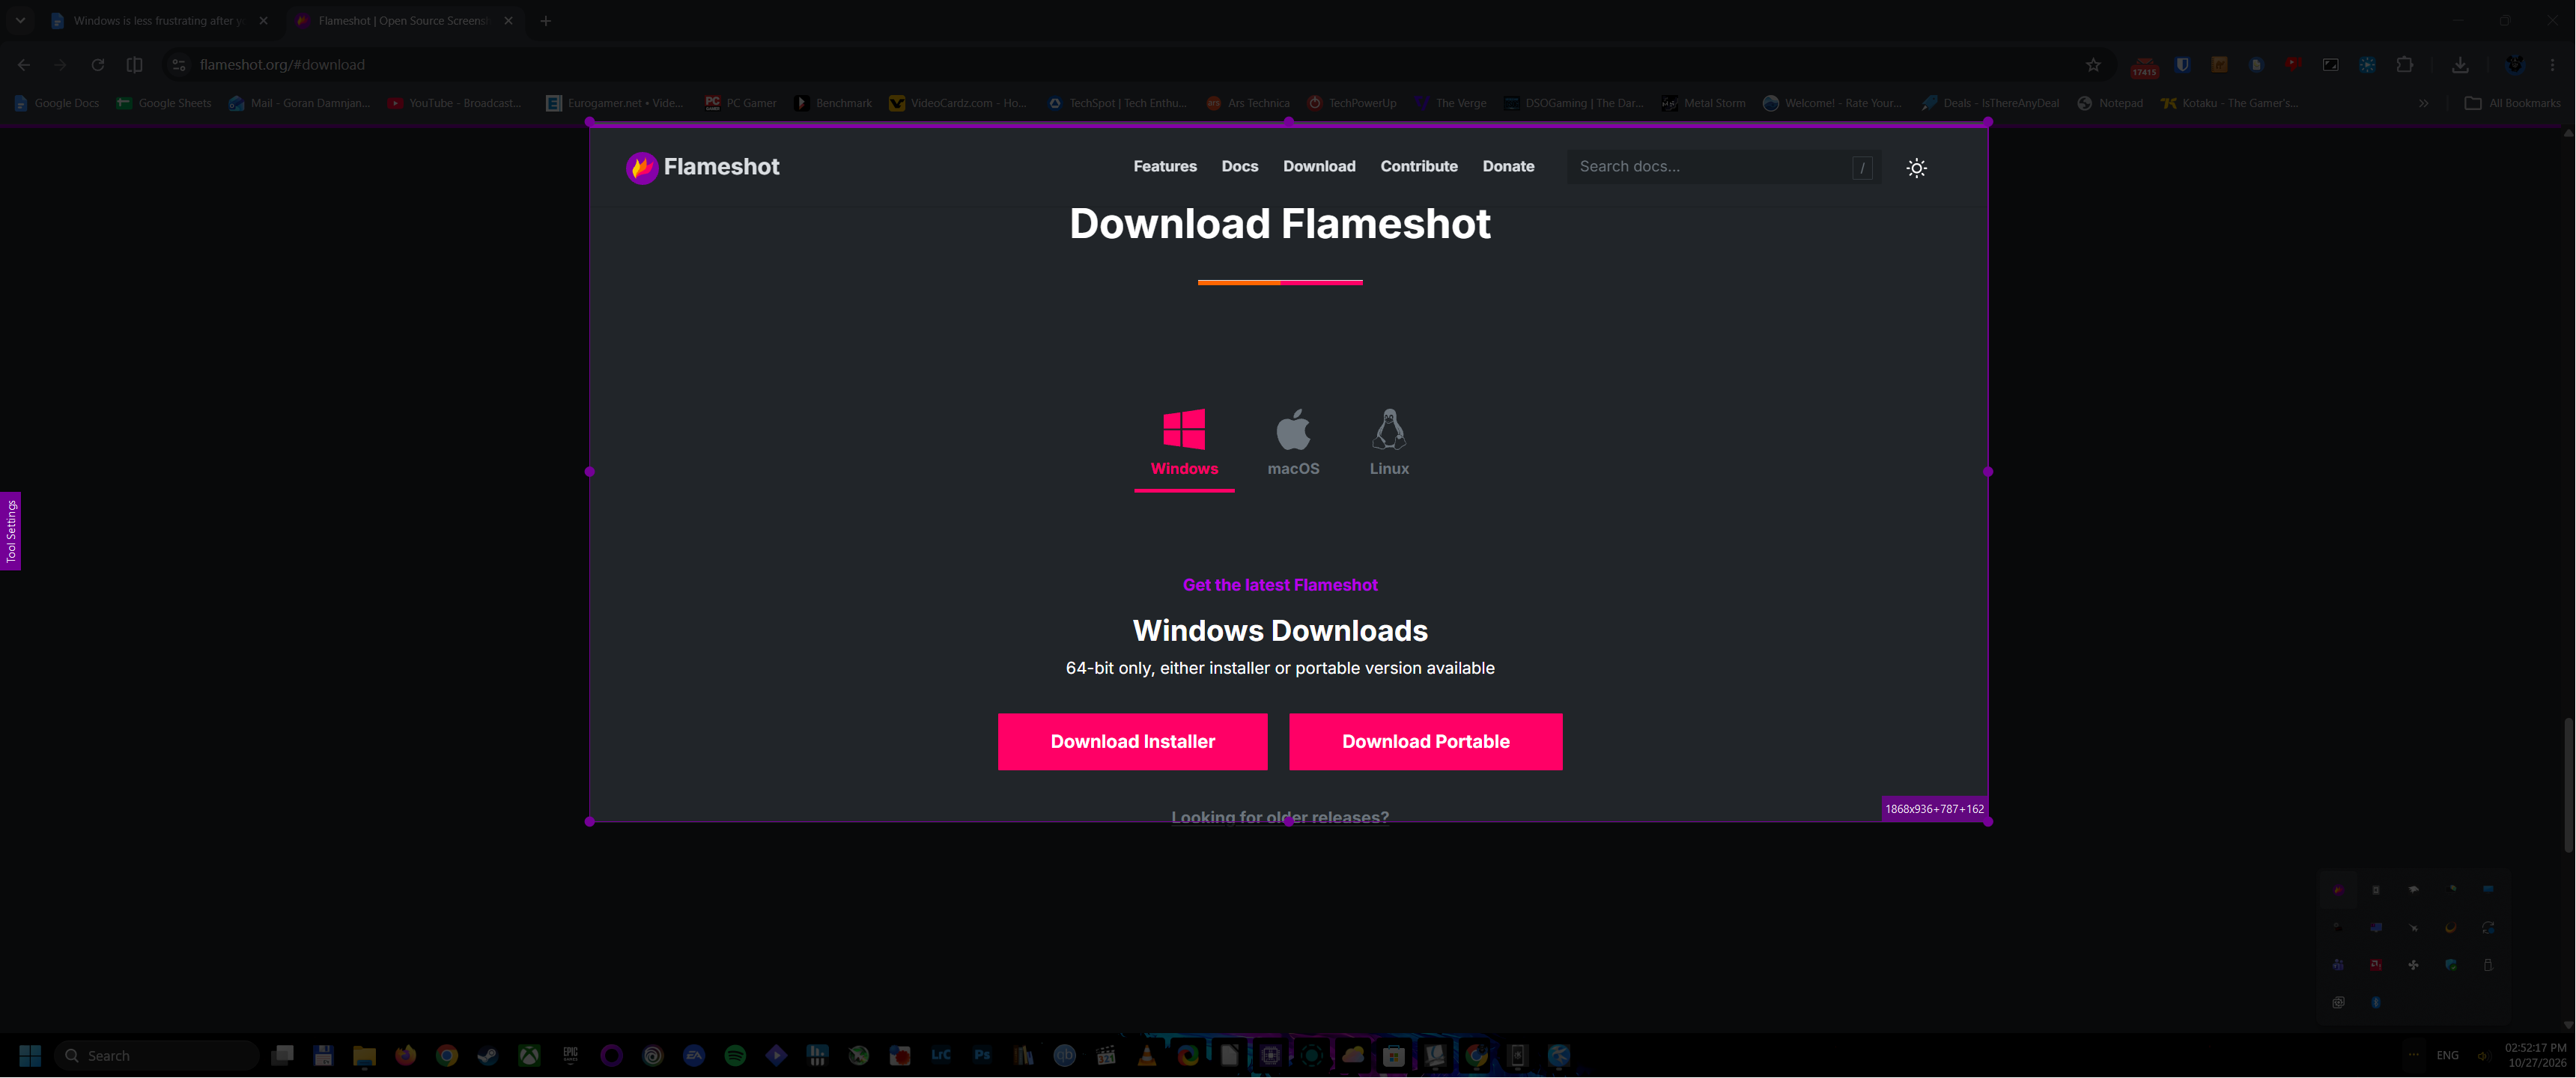Open the Features nav item

(x=1165, y=167)
